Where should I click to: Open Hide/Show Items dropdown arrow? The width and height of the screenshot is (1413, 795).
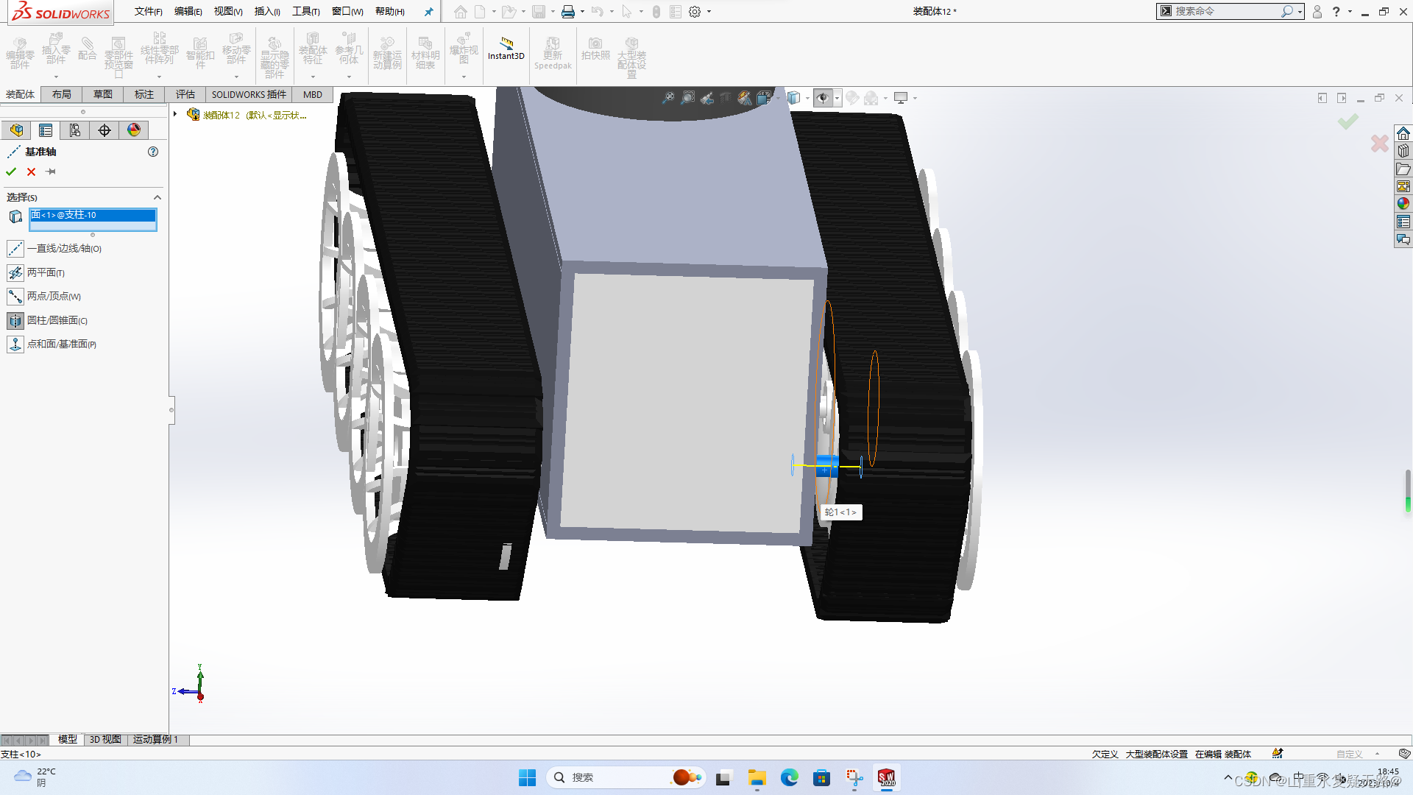837,98
